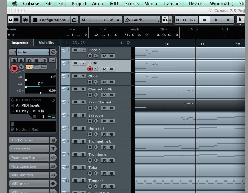Open the No Track Preset selector

click(x=33, y=100)
